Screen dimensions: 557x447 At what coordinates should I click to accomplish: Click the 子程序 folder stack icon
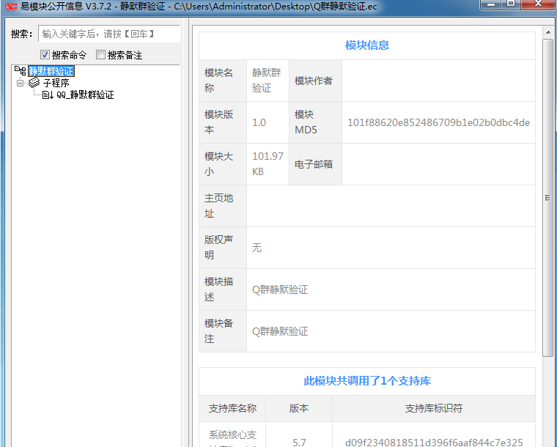coord(34,83)
